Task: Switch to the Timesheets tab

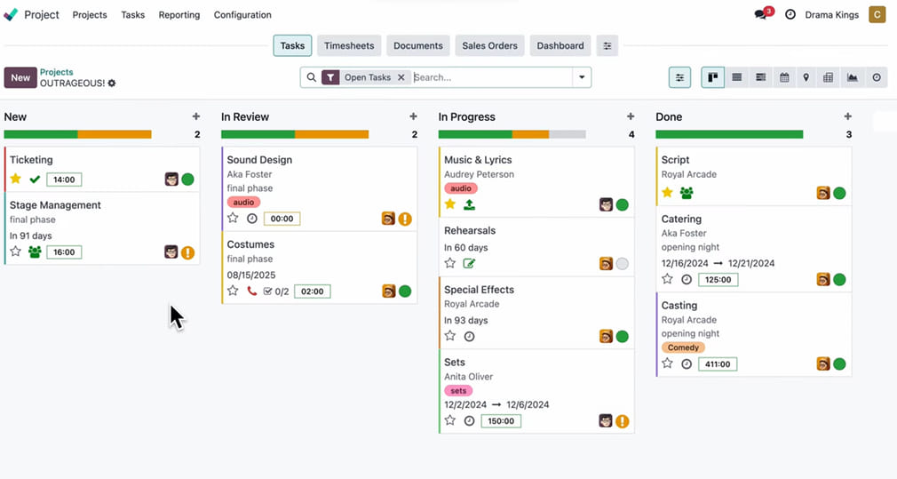Action: [x=349, y=46]
